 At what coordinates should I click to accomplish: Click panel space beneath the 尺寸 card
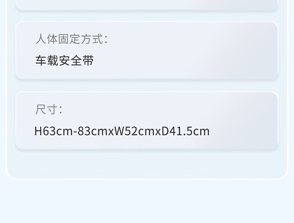pos(147,163)
